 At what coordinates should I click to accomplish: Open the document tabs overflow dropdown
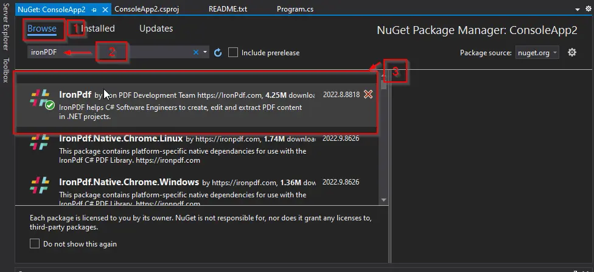click(578, 10)
